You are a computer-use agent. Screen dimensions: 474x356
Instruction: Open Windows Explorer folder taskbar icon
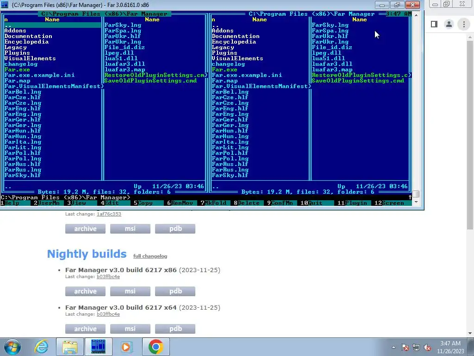click(70, 347)
